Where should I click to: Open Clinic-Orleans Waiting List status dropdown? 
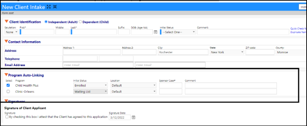pos(90,92)
